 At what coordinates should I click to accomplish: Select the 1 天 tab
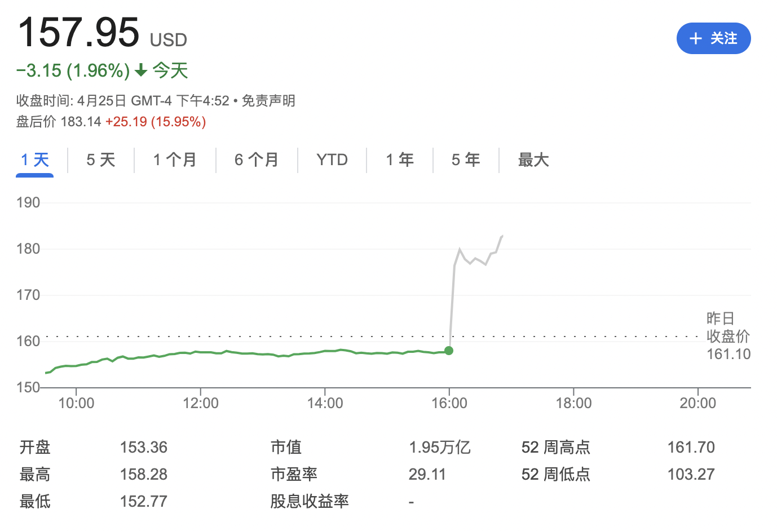[x=35, y=160]
